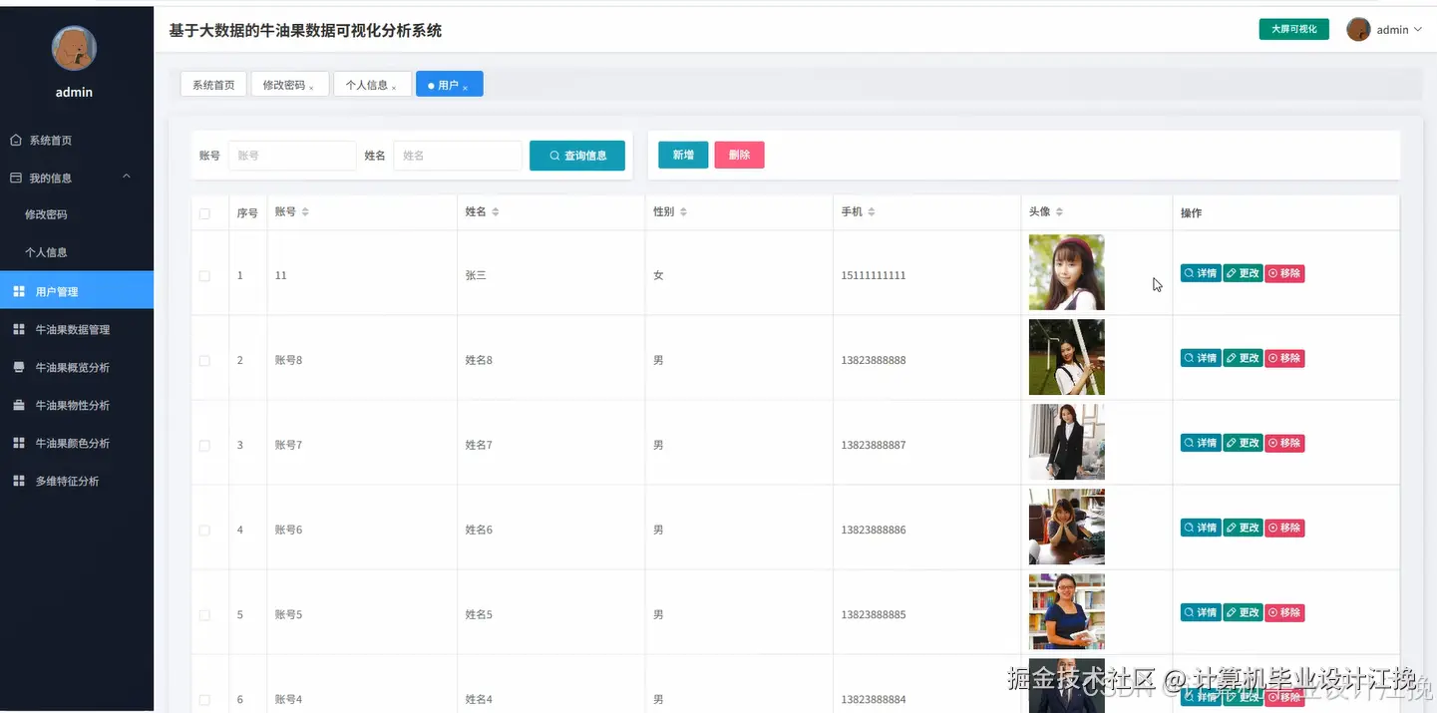
Task: Click the card icon beside 我的信息
Action: coord(16,178)
